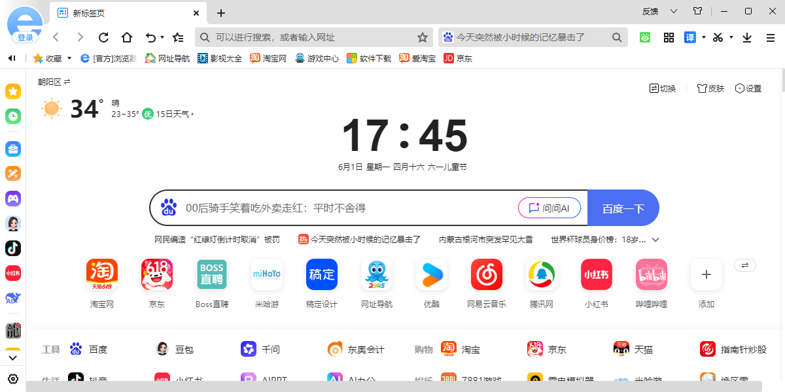Viewport: 785px width, 392px height.
Task: Open news 内蒙古根河市突发罕见大雪
Action: pos(485,240)
